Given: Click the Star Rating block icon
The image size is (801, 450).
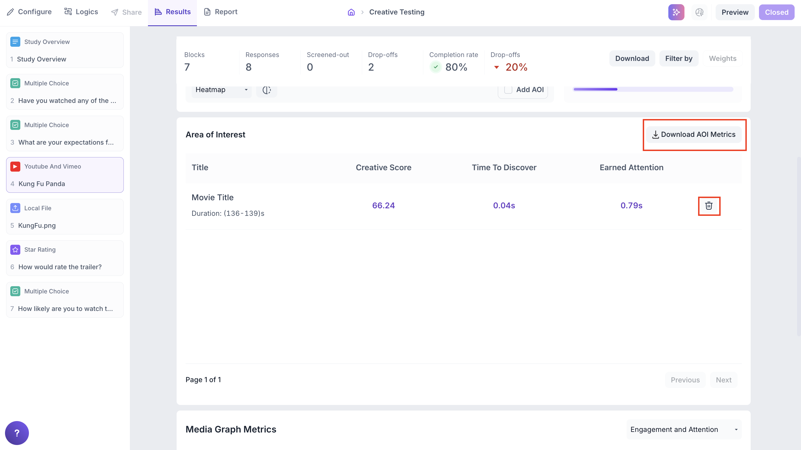Looking at the screenshot, I should [15, 249].
